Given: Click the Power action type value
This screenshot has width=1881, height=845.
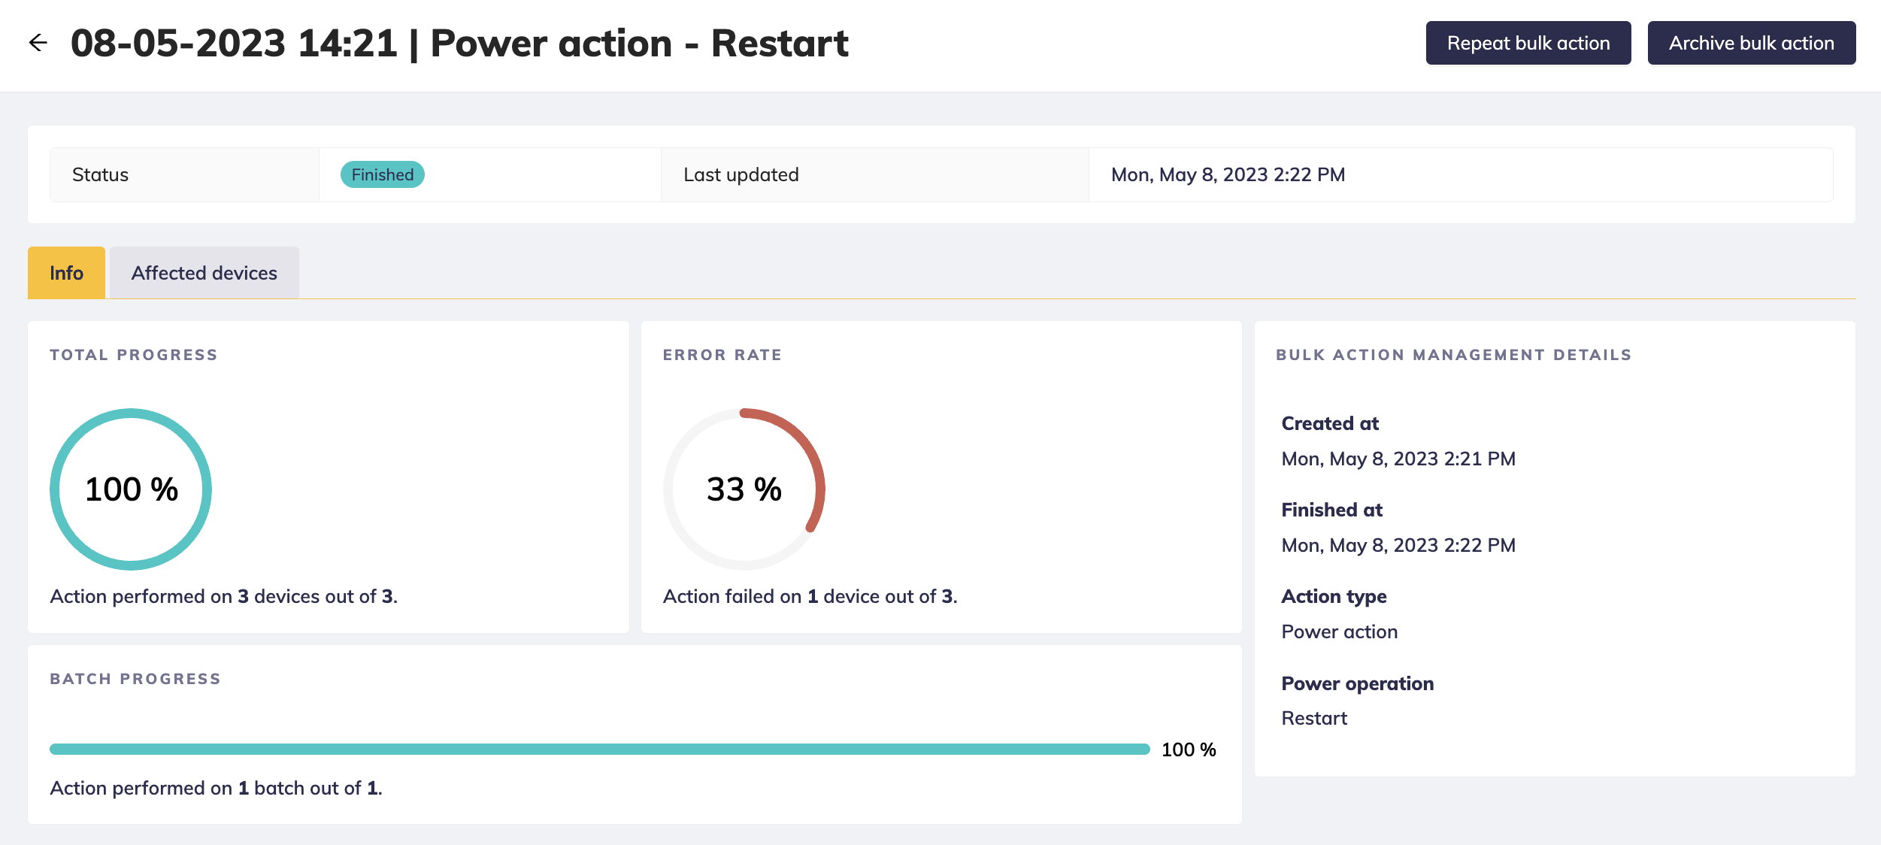Looking at the screenshot, I should (1339, 631).
